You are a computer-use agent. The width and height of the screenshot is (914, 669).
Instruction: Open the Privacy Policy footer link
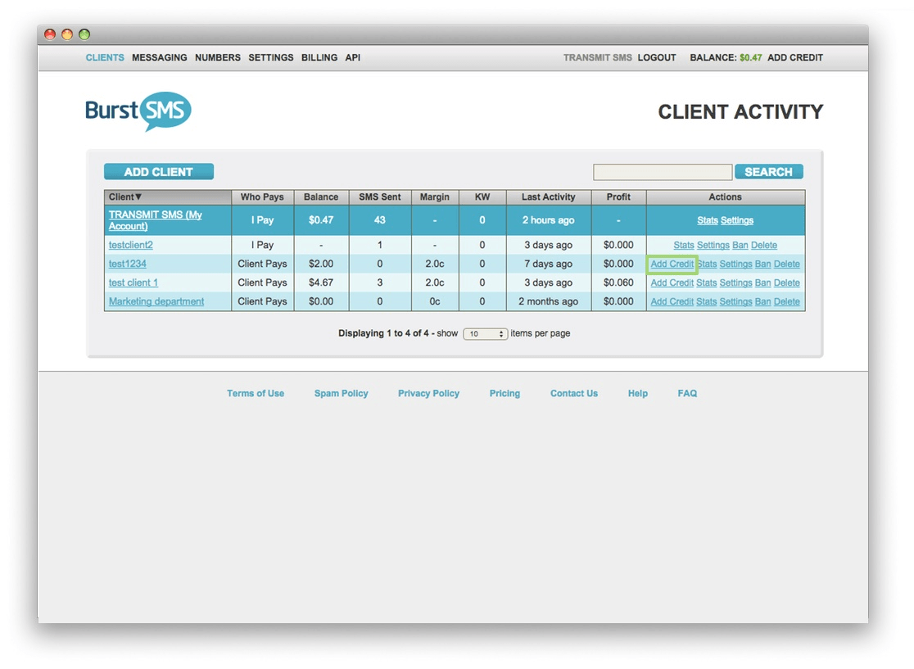pos(428,393)
